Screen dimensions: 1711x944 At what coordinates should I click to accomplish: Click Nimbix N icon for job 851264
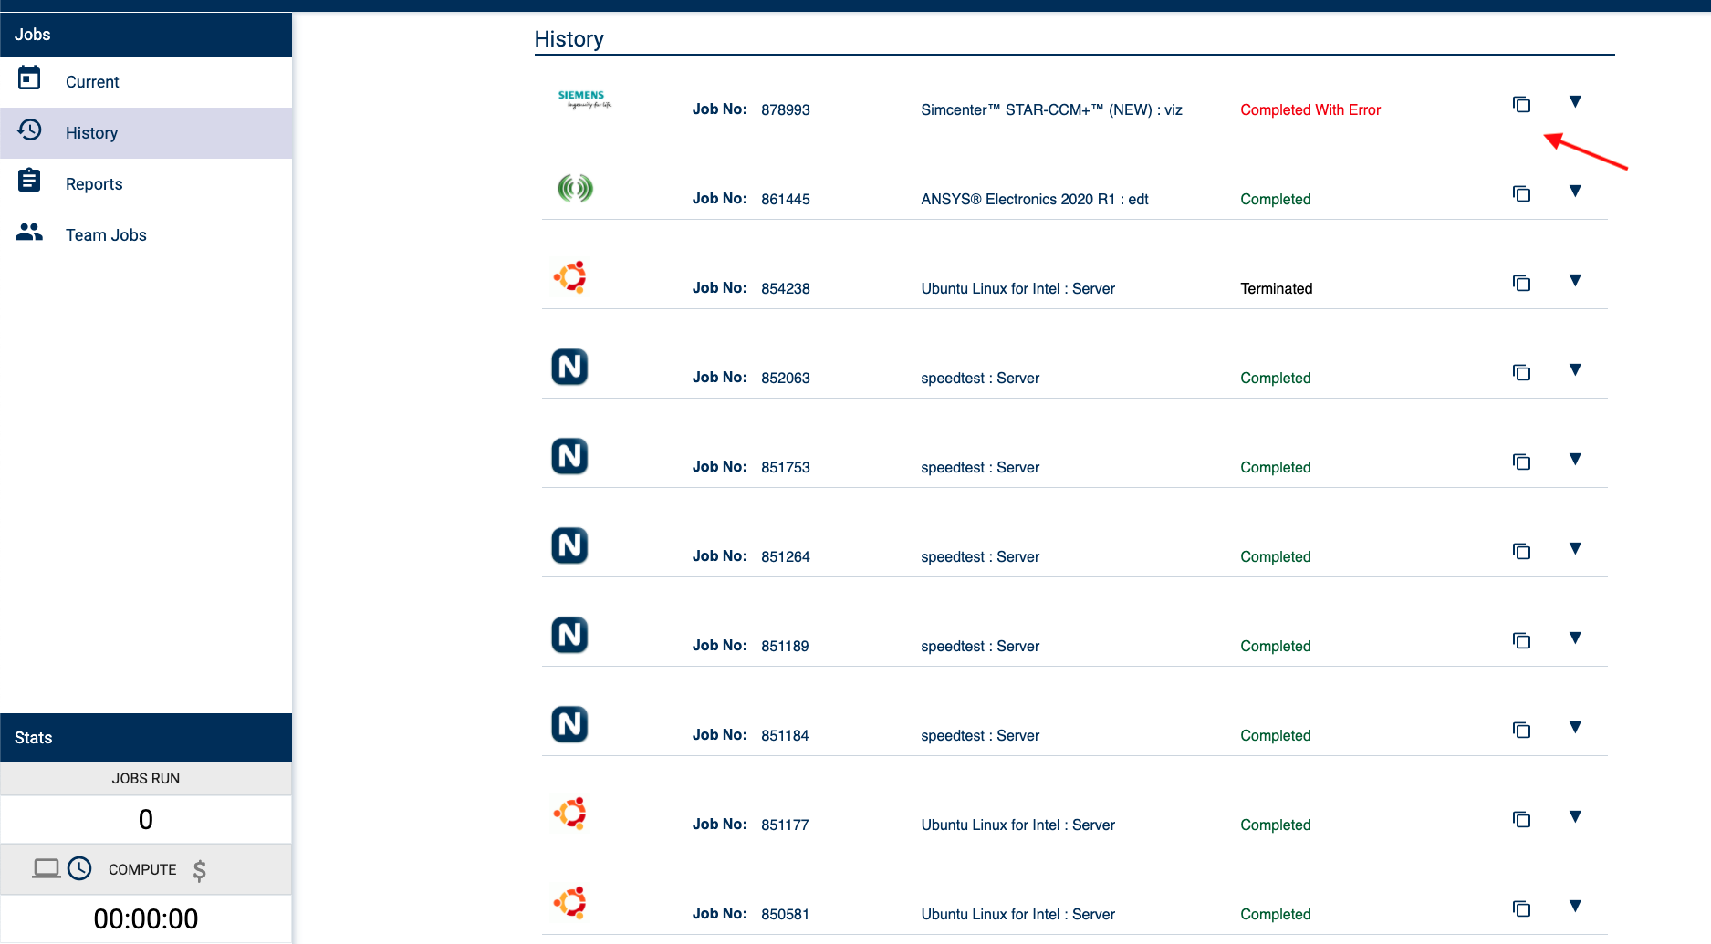click(569, 545)
